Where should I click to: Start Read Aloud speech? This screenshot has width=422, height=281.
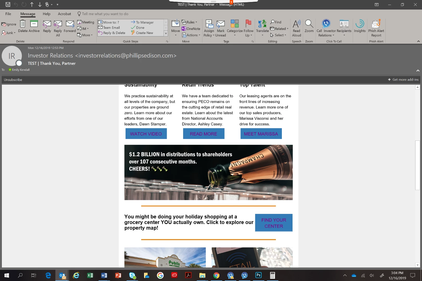(296, 28)
